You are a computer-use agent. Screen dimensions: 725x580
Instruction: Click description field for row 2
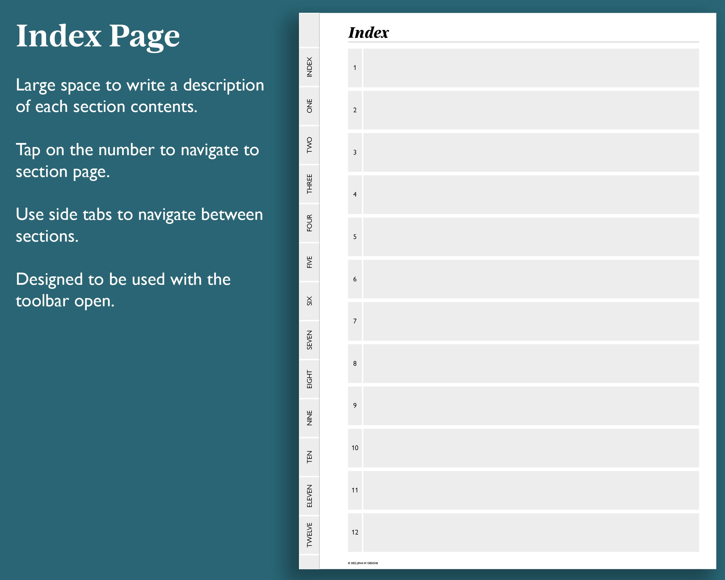(531, 110)
